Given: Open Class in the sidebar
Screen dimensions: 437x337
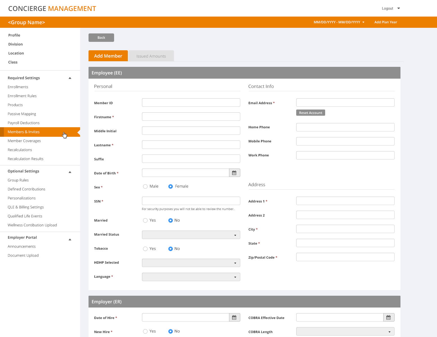Looking at the screenshot, I should click(13, 62).
